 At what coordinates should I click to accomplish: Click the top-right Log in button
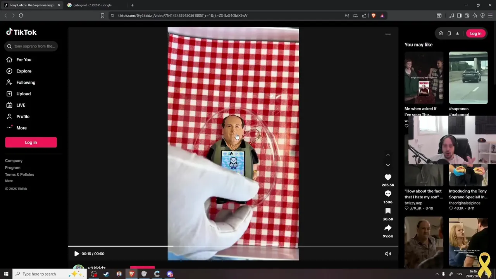click(475, 33)
